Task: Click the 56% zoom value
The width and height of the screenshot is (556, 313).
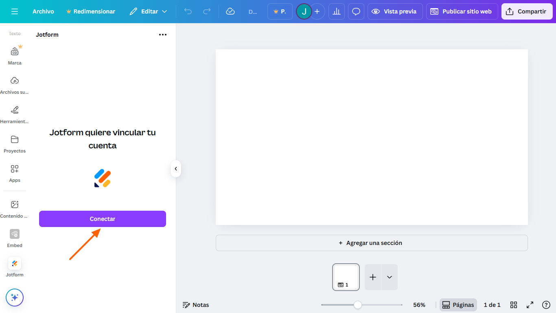Action: click(419, 305)
